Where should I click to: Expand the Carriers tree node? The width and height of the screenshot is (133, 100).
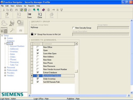tap(5, 38)
